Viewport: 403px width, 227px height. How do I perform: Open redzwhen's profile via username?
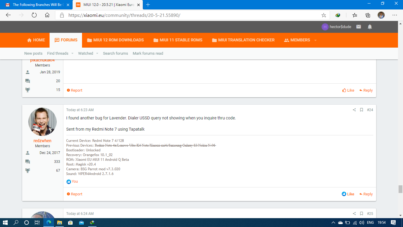tap(42, 141)
